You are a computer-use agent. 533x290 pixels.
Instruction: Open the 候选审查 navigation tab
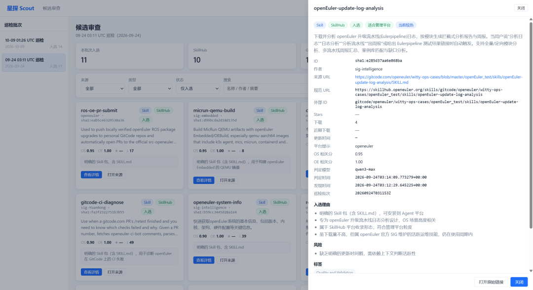coord(51,8)
